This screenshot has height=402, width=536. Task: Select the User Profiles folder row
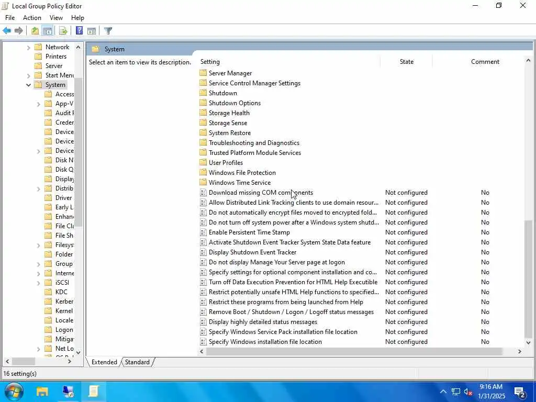click(226, 162)
